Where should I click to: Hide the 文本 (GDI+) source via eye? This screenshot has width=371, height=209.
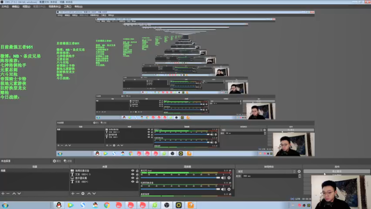pos(133,182)
